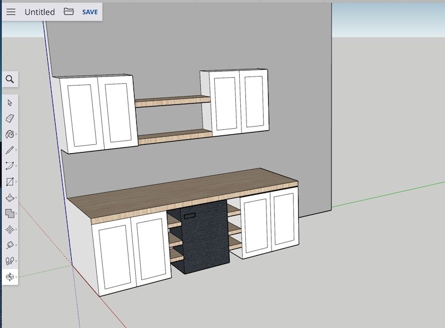The image size is (445, 328).
Task: Click the wood countertop surface
Action: 184,191
